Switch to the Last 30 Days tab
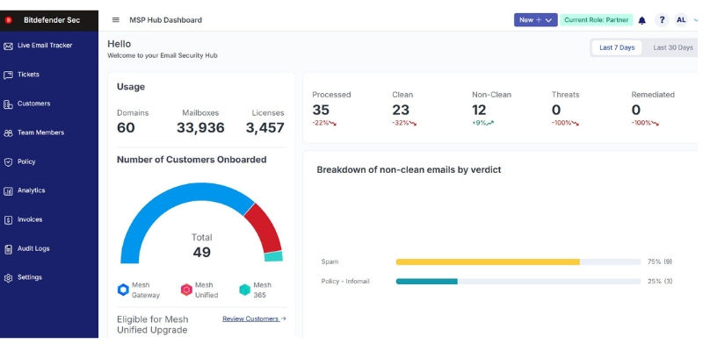Screen dimensions: 703x351 672,47
